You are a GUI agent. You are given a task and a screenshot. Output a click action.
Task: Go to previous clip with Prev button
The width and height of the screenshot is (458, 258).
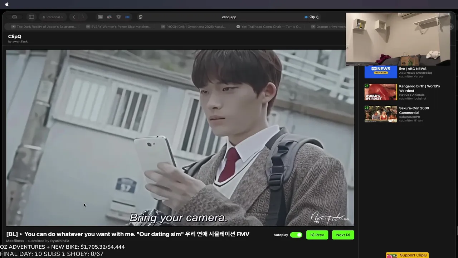coord(317,235)
